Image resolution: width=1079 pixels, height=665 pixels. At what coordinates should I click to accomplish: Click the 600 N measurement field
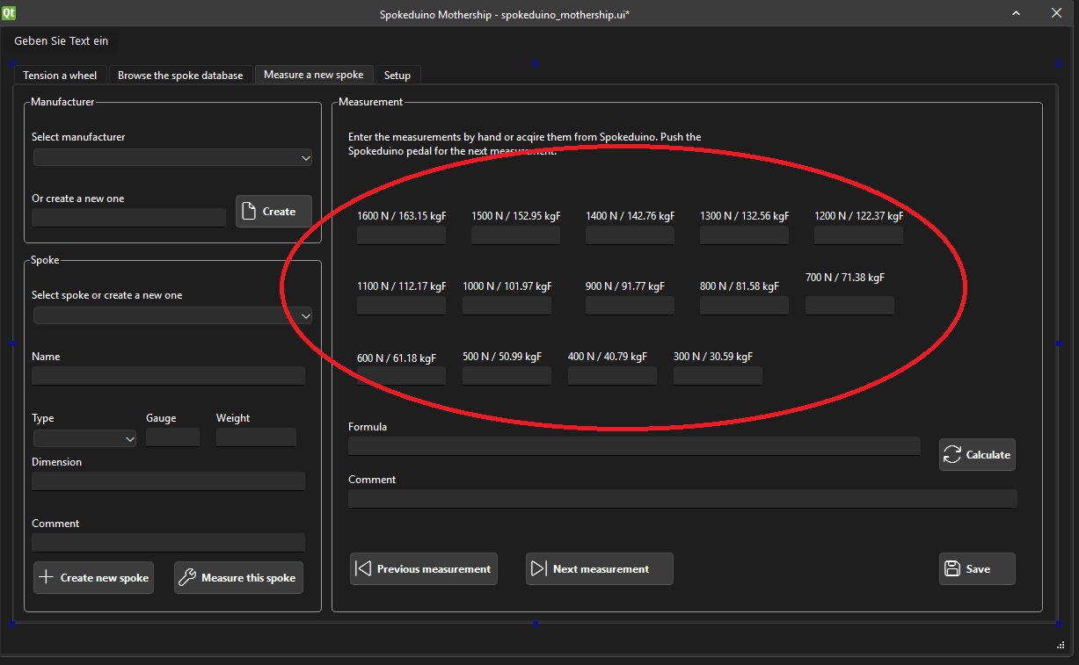(x=401, y=376)
